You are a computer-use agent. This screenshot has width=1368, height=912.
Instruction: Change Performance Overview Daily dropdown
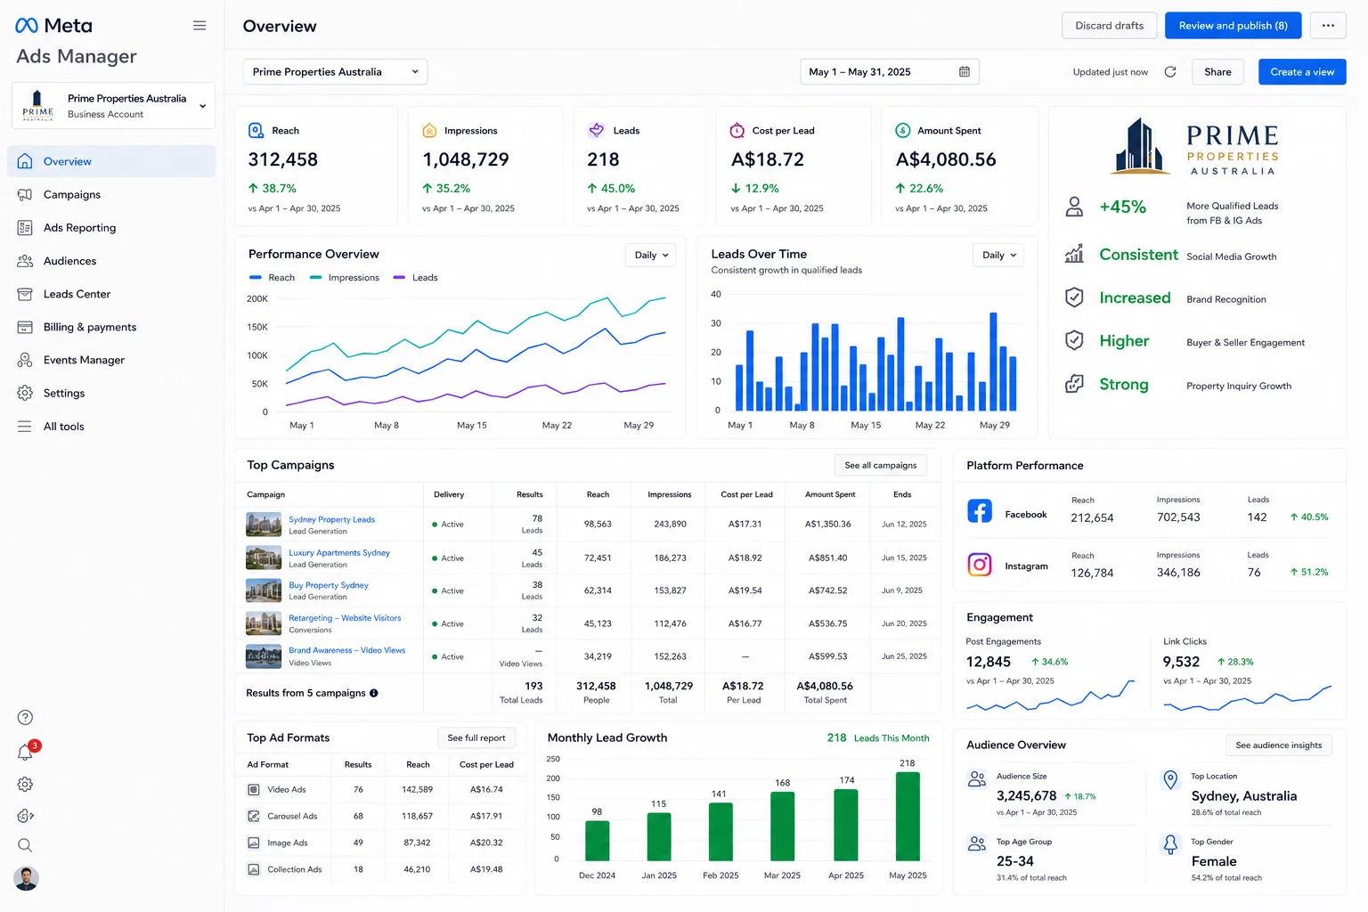651,256
